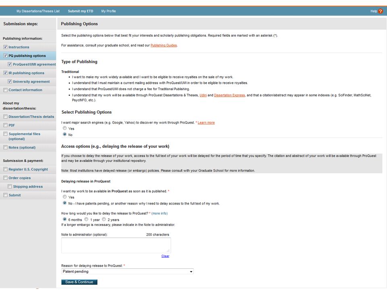Go to Submit my ETD tab
Image resolution: width=387 pixels, height=290 pixels.
81,11
